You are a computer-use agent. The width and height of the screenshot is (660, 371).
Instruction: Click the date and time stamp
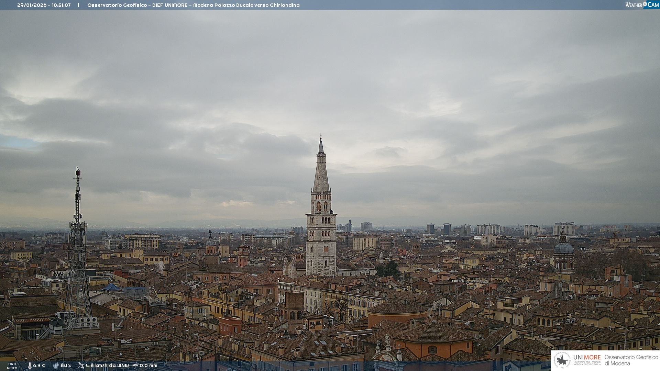pyautogui.click(x=44, y=5)
